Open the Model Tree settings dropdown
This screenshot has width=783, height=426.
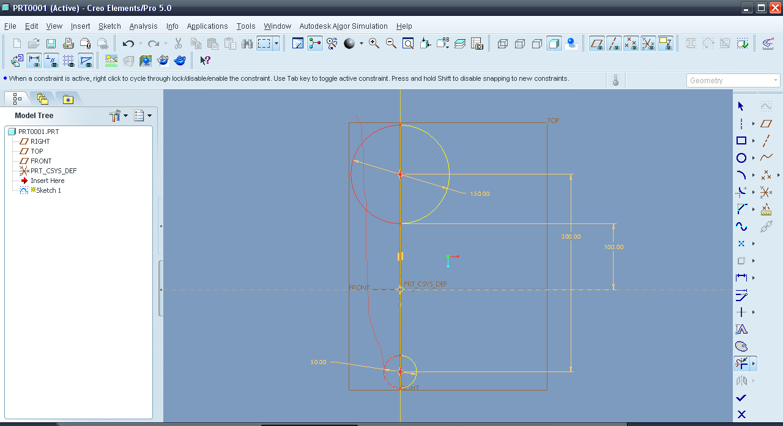125,115
